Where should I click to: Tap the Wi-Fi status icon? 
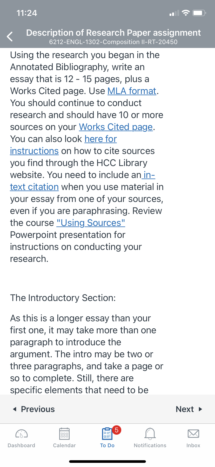186,13
